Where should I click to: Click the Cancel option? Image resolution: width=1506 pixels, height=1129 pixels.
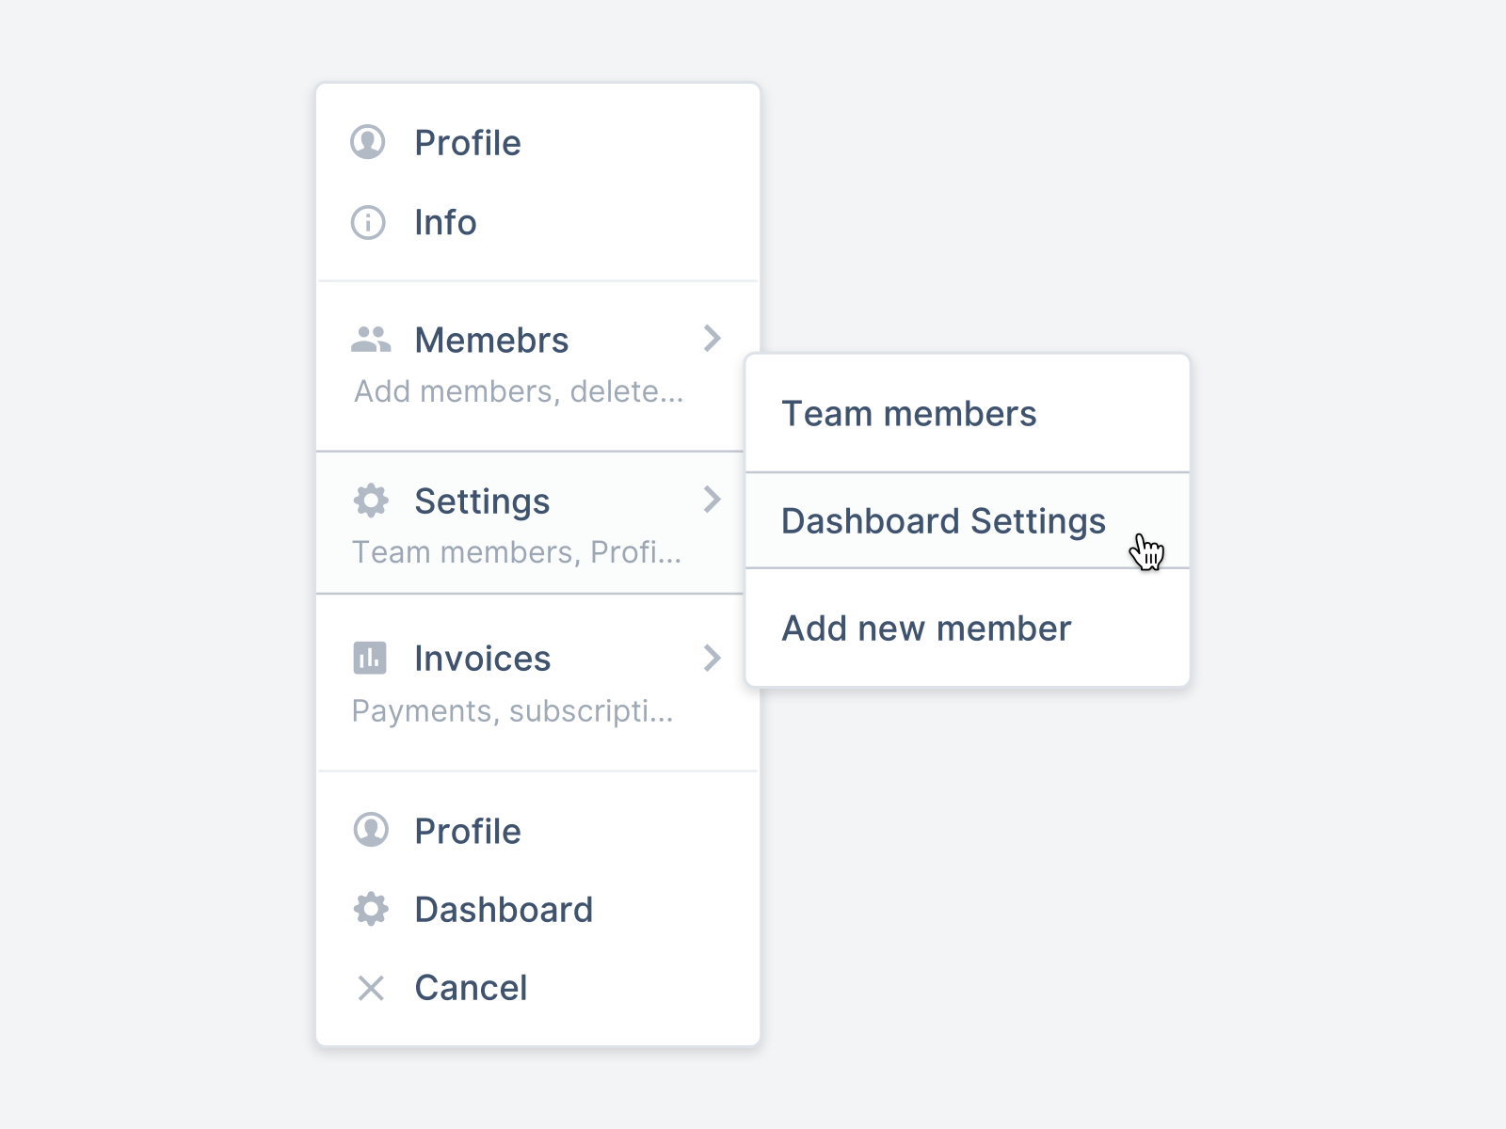point(471,988)
